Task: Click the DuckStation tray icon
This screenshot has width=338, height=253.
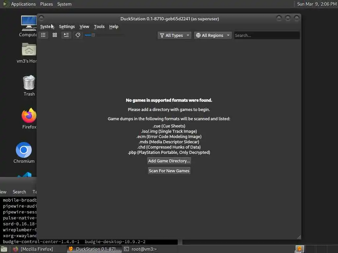Action: tap(300, 249)
